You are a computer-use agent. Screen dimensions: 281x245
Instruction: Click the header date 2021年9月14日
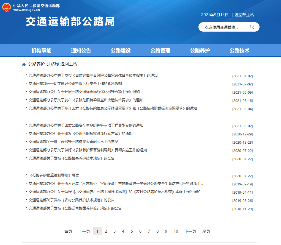pos(215,15)
